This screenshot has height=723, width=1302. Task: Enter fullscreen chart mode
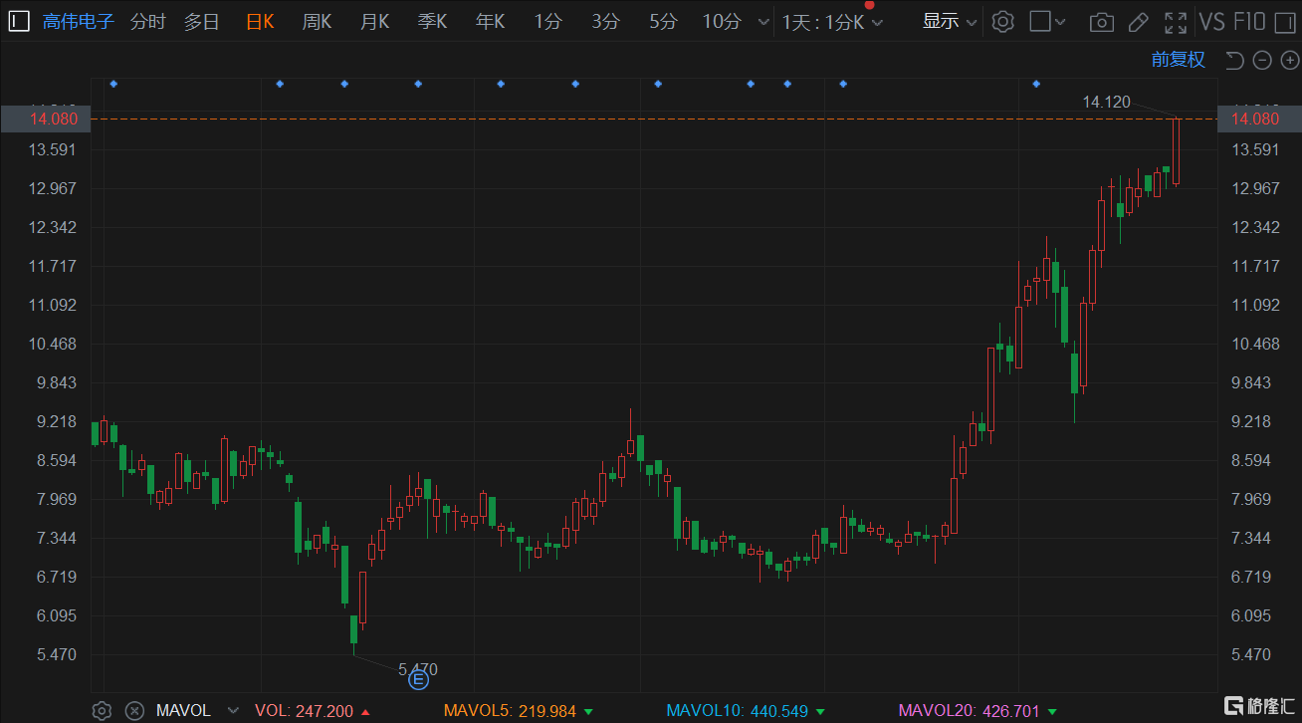[x=1176, y=22]
